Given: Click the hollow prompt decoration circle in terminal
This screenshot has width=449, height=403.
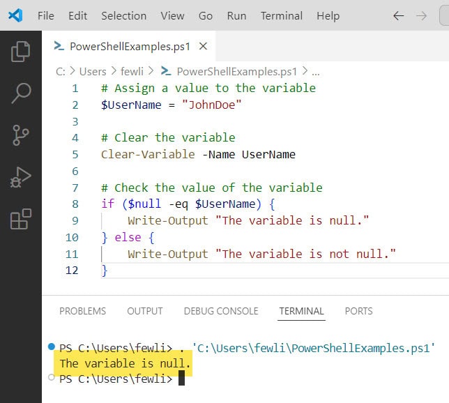Looking at the screenshot, I should pyautogui.click(x=52, y=377).
